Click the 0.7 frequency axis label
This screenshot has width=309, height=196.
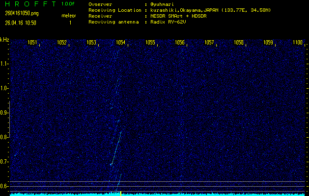[4, 162]
